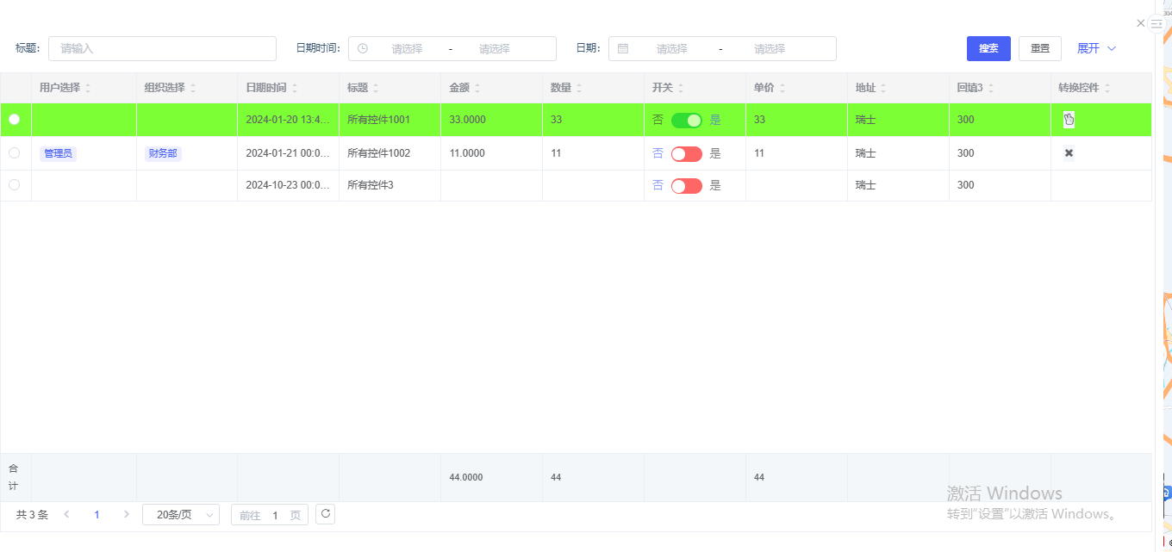Image resolution: width=1172 pixels, height=552 pixels.
Task: Click the 重置 button
Action: (x=1039, y=48)
